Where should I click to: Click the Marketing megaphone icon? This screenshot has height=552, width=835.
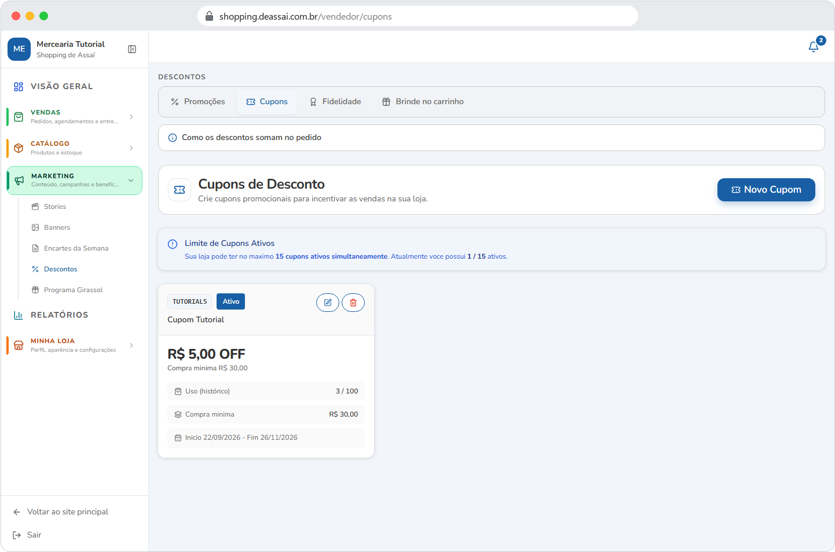pyautogui.click(x=19, y=181)
